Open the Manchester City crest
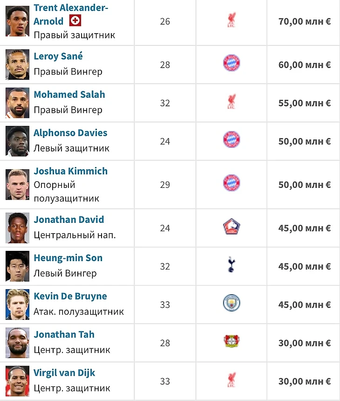340x401 pixels. pyautogui.click(x=231, y=304)
